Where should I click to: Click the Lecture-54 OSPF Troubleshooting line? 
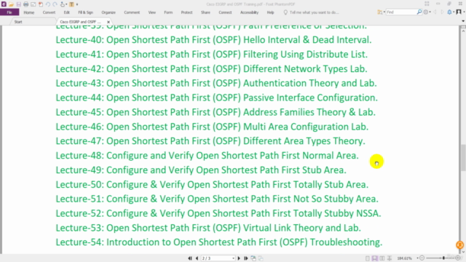click(219, 242)
